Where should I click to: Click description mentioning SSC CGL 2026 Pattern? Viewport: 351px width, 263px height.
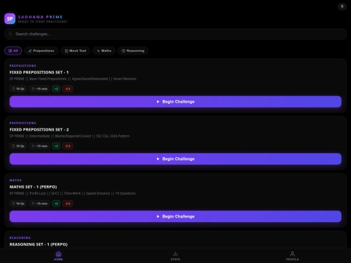pyautogui.click(x=70, y=136)
